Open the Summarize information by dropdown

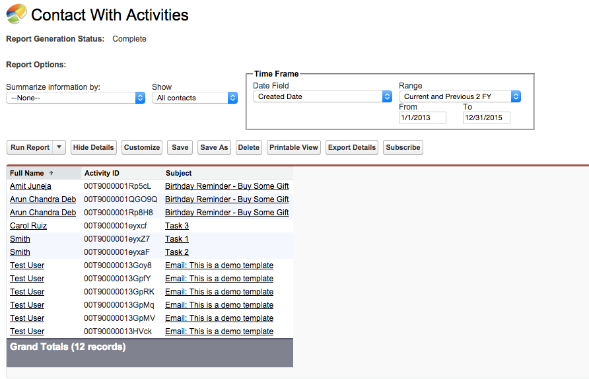75,98
